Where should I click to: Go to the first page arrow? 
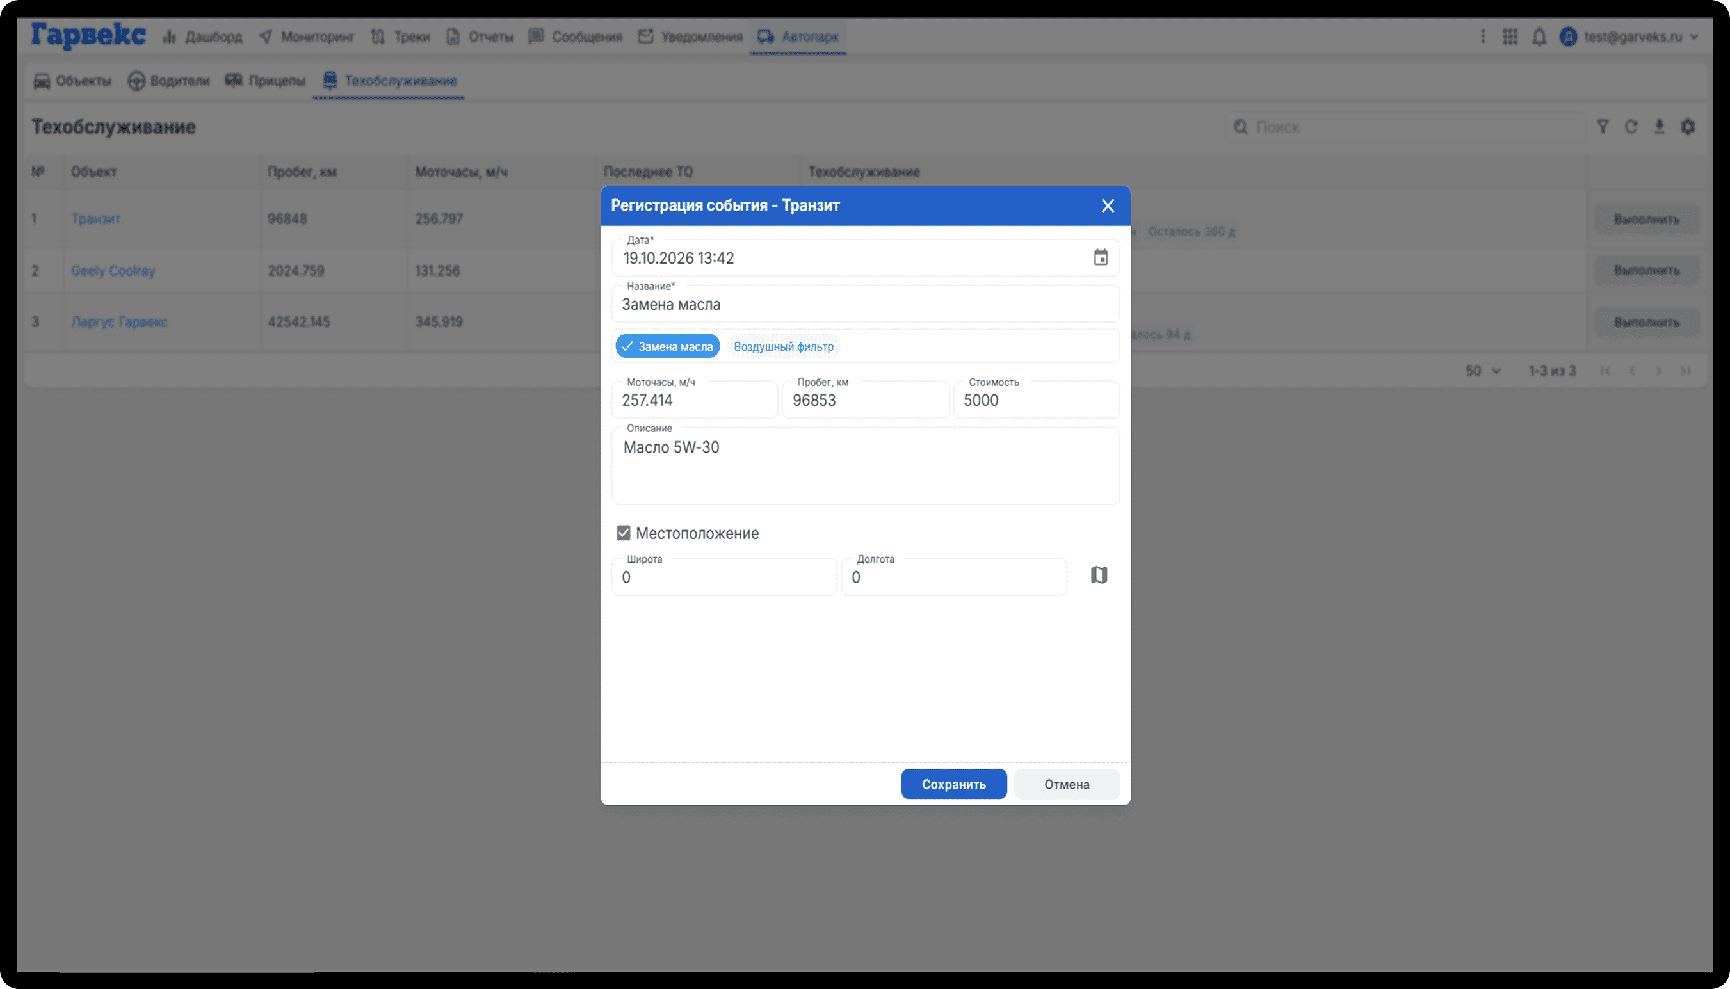[1605, 371]
